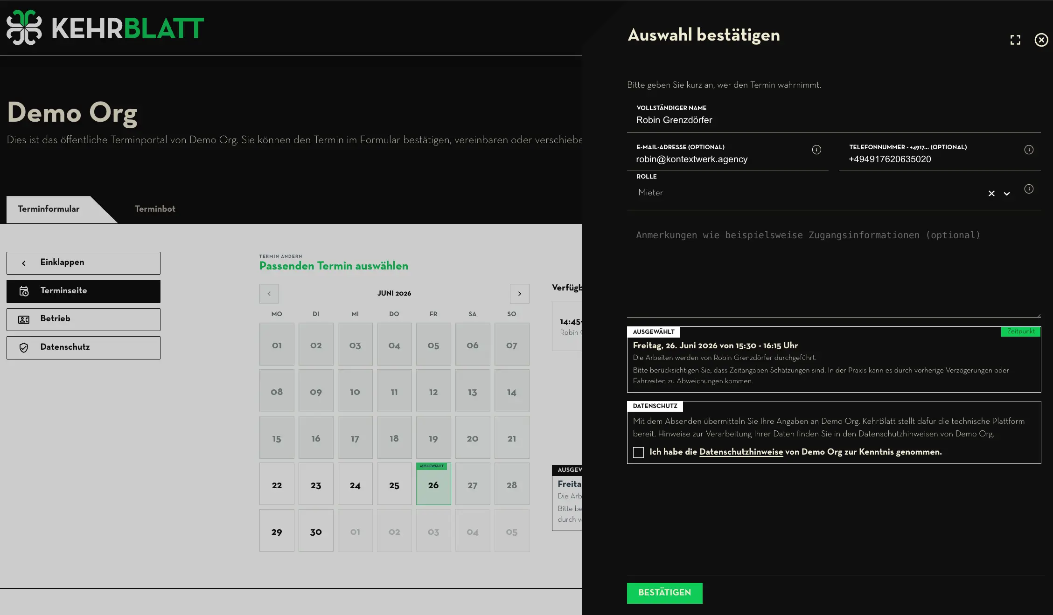This screenshot has width=1053, height=615.
Task: Select June 22 in the calendar
Action: click(277, 484)
